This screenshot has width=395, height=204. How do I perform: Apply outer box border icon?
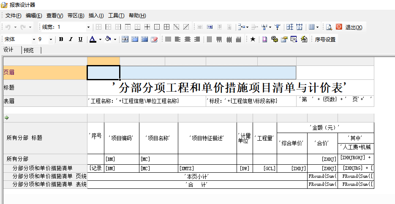pos(157,27)
